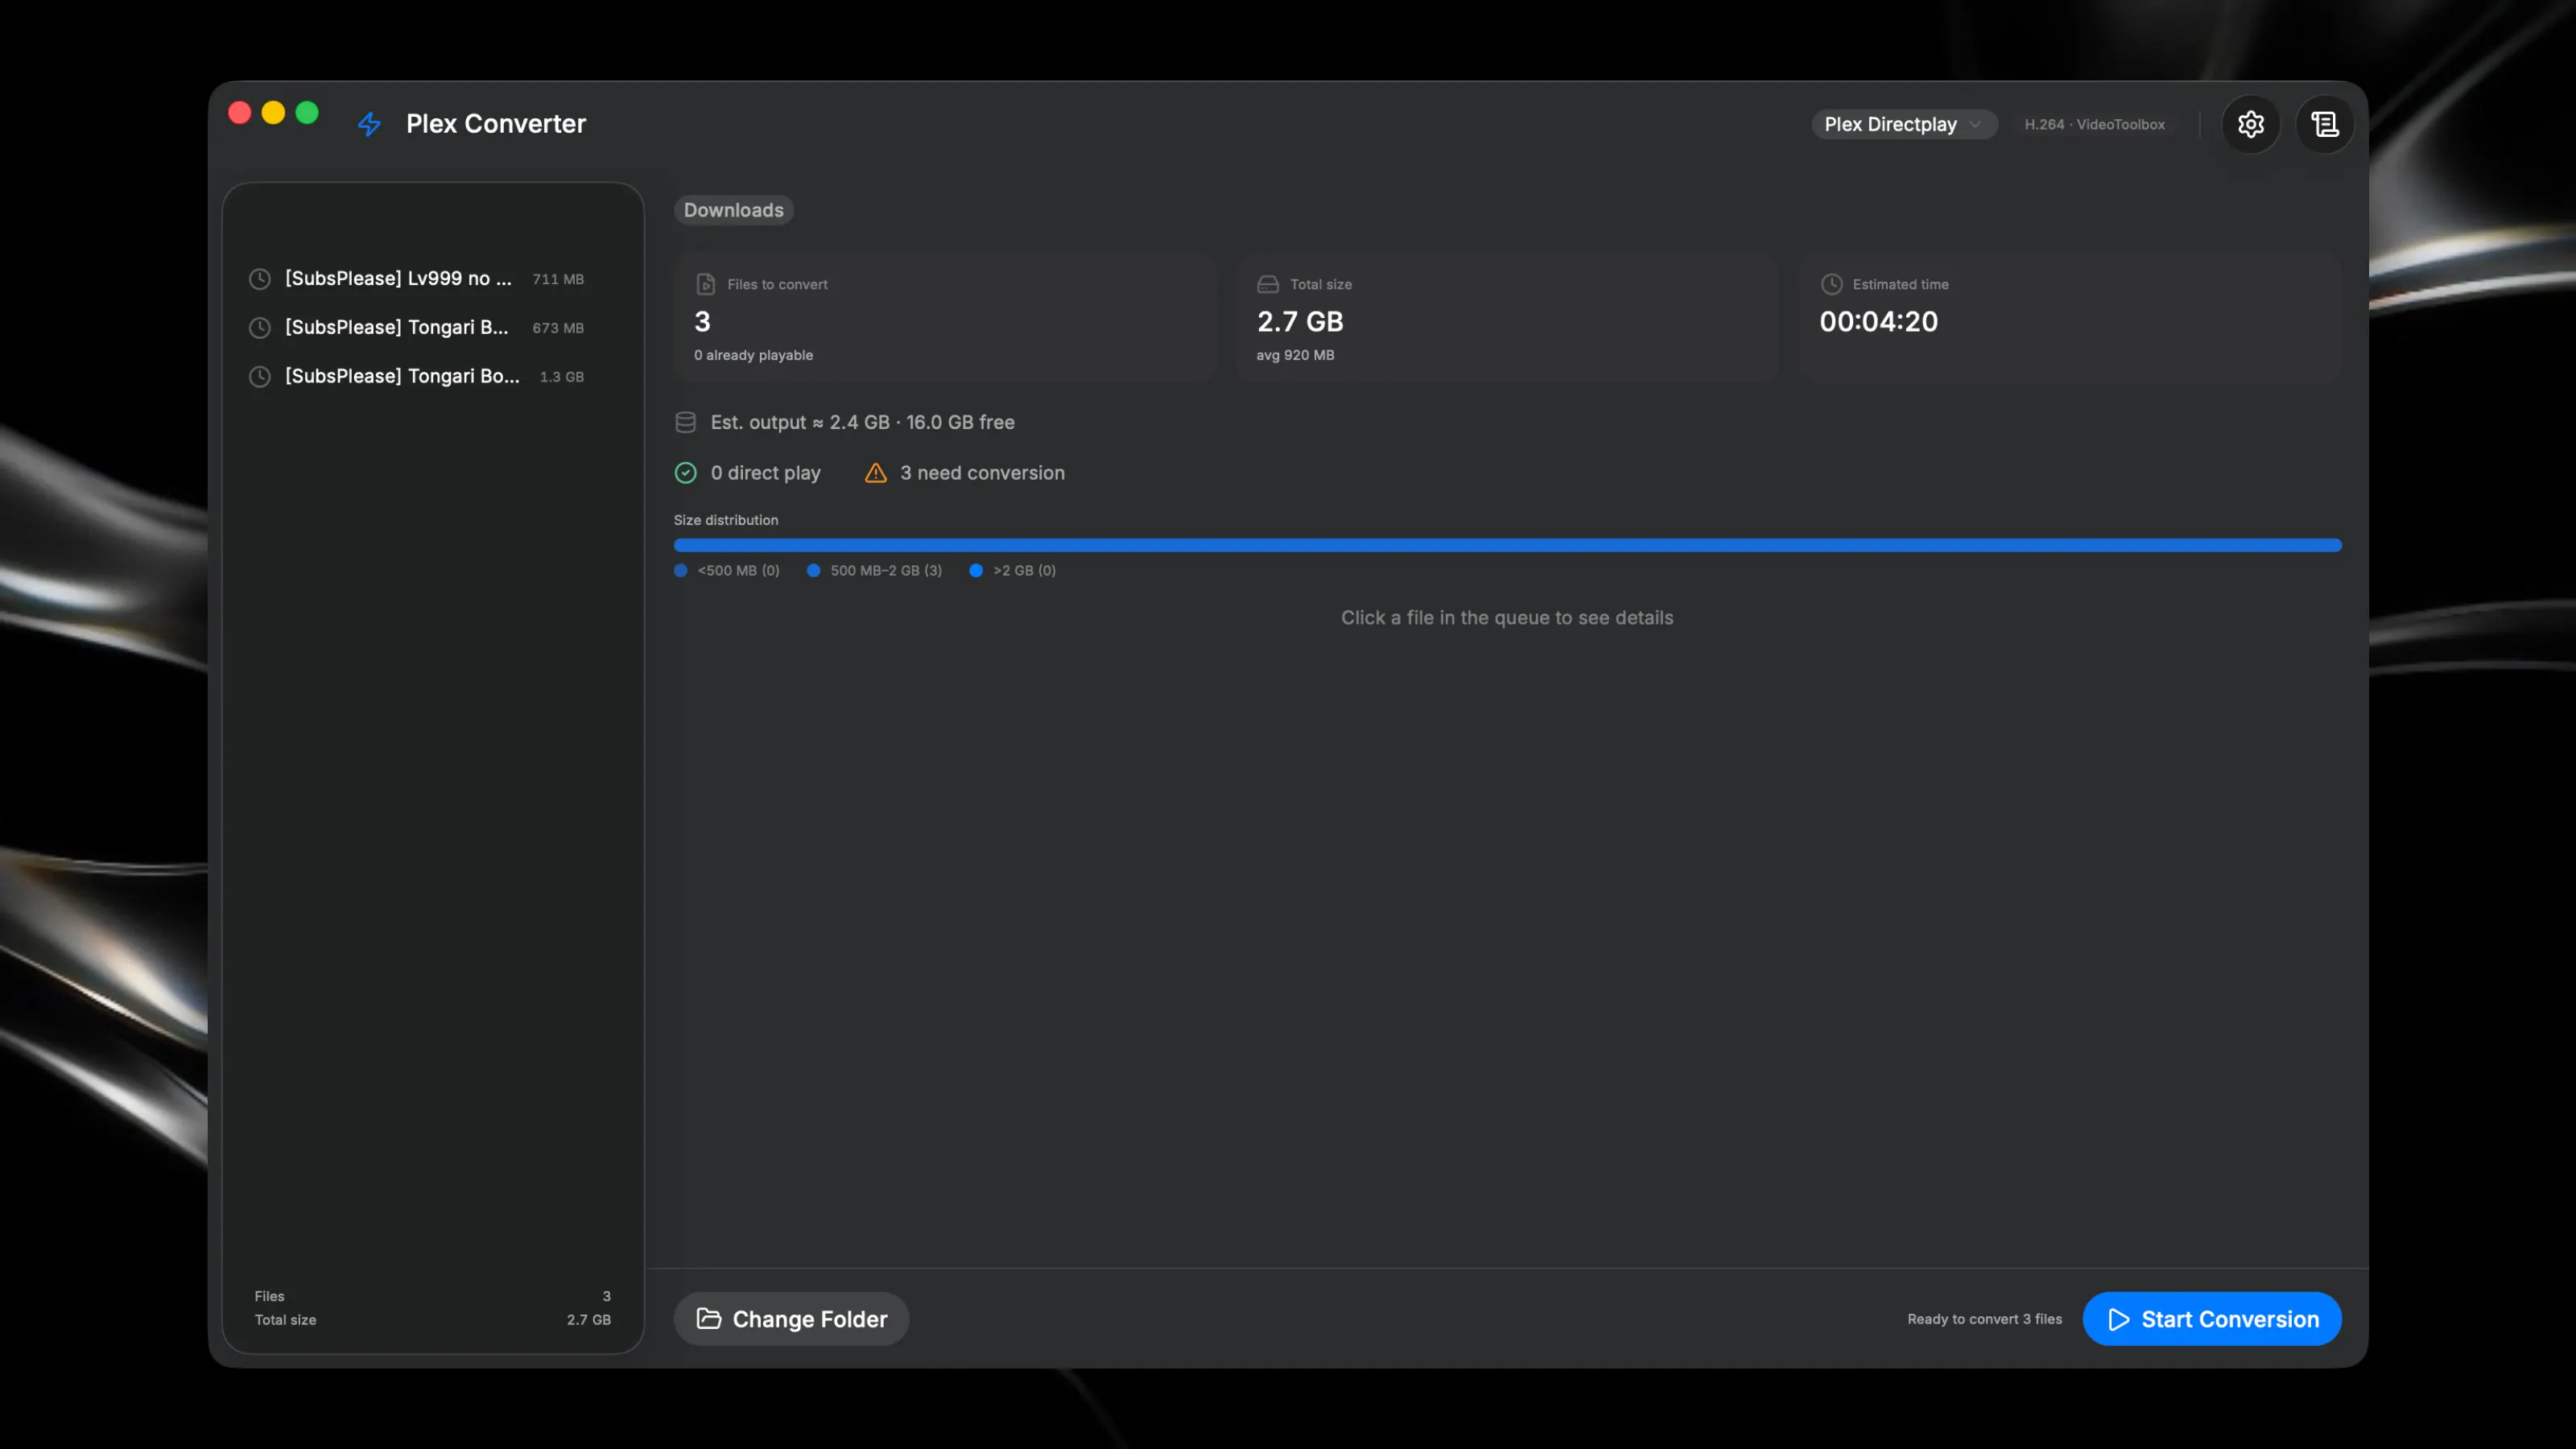Click the 'Size distribution' label
2576x1449 pixels.
click(x=725, y=520)
